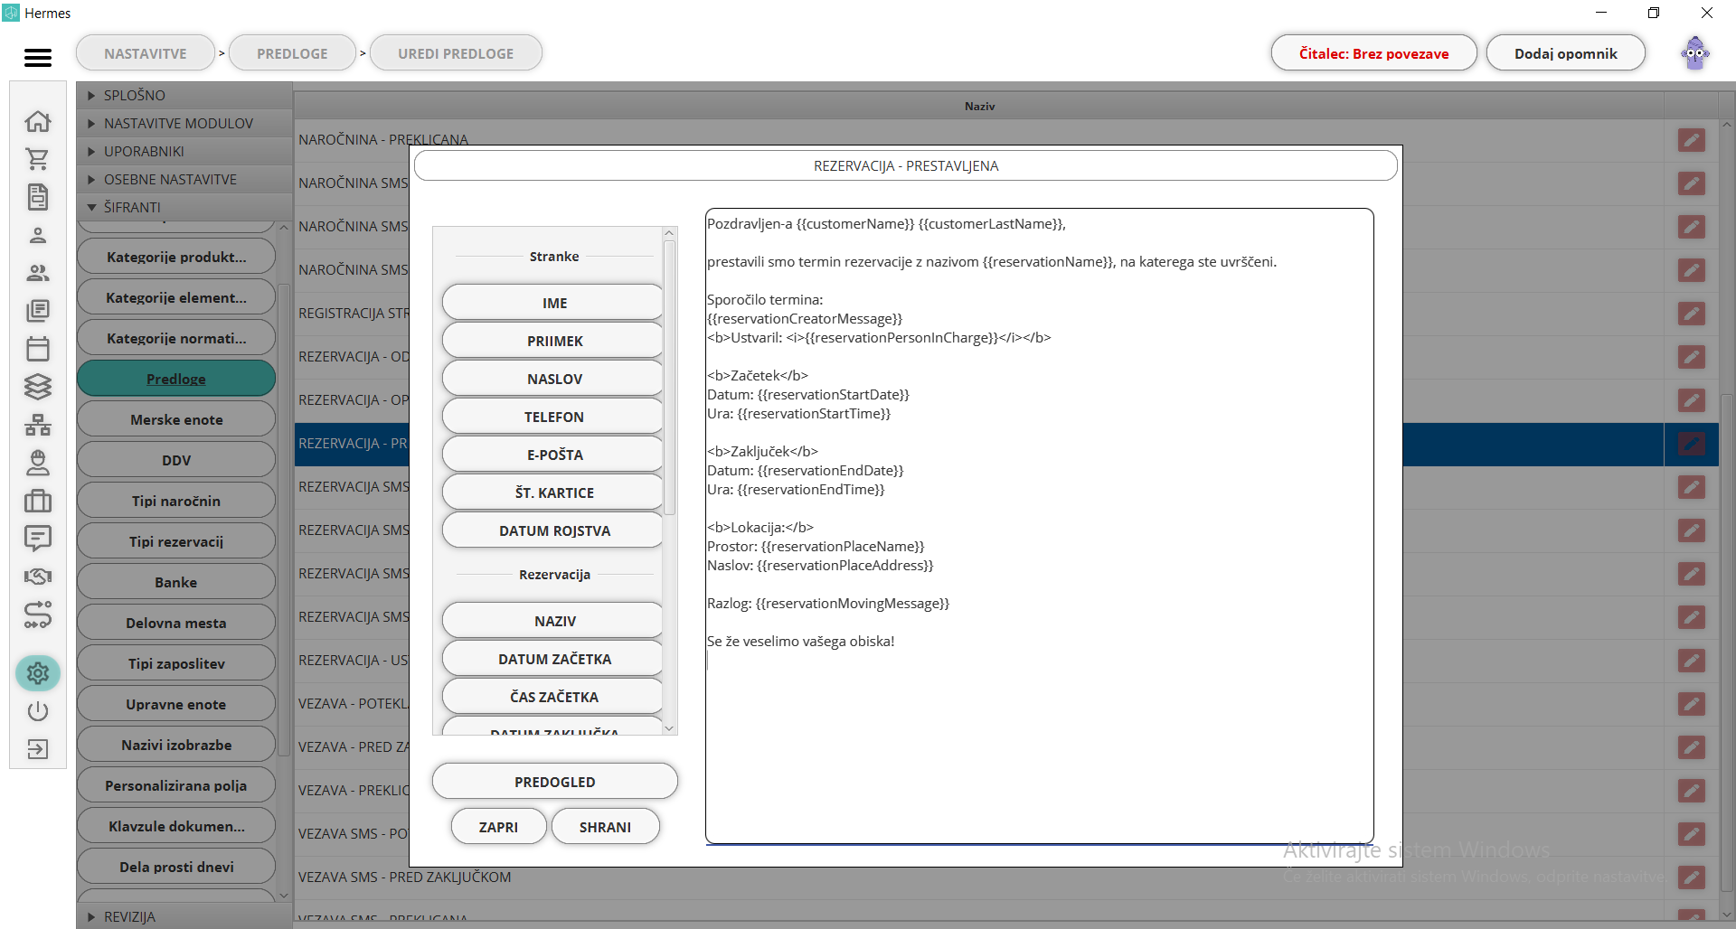Image resolution: width=1736 pixels, height=929 pixels.
Task: Open the hamburger main menu
Action: [x=38, y=57]
